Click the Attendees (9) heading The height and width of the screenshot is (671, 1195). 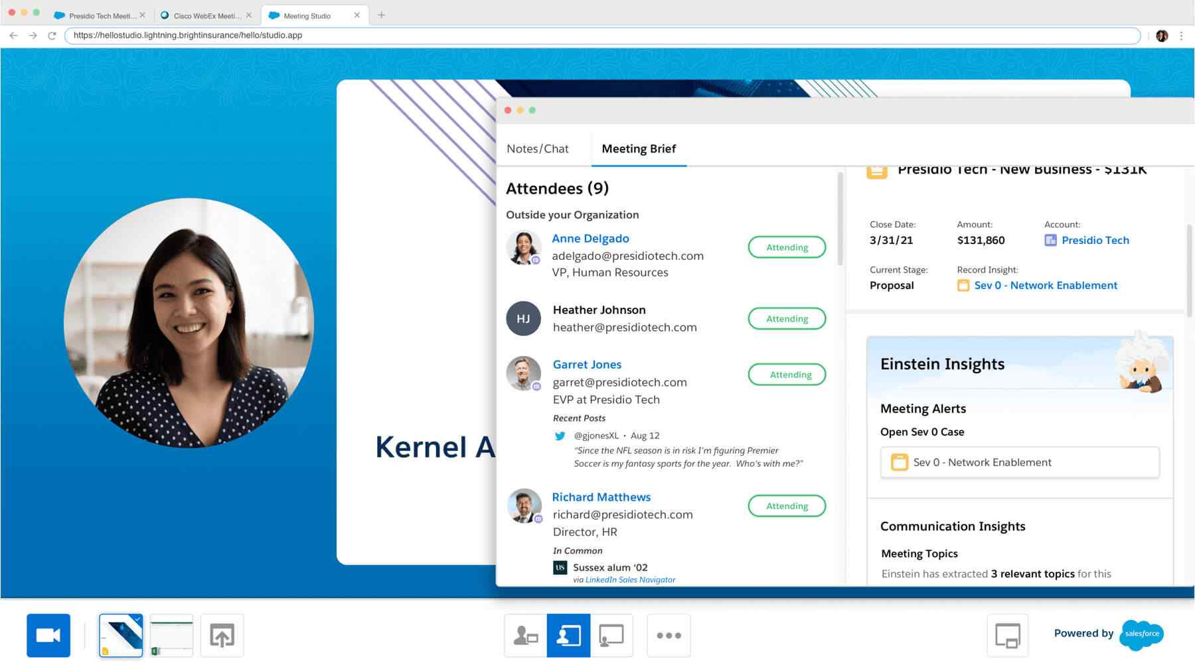pos(557,188)
